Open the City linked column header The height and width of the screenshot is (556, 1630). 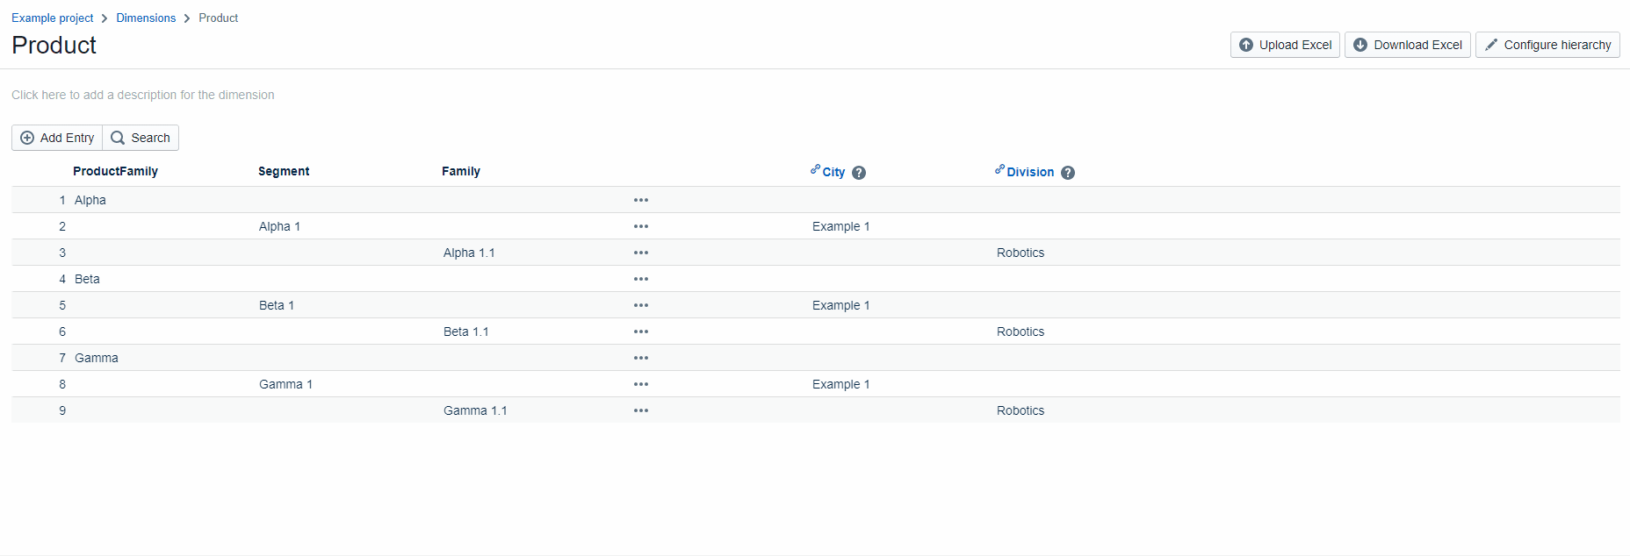pyautogui.click(x=833, y=172)
